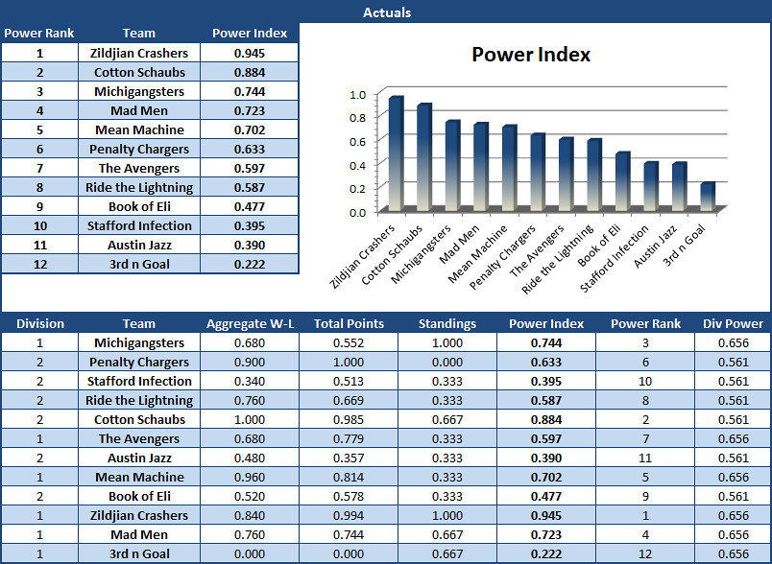This screenshot has height=564, width=772.
Task: Select 'The Avengers' in top ranking table
Action: (x=139, y=168)
